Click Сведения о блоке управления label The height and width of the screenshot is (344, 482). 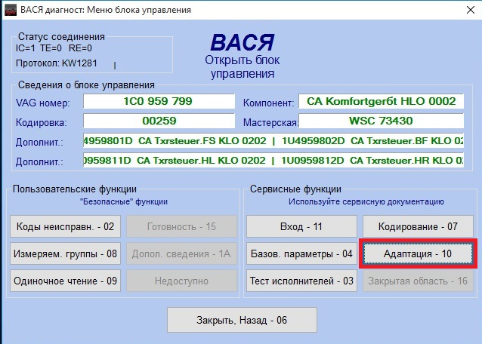point(86,85)
